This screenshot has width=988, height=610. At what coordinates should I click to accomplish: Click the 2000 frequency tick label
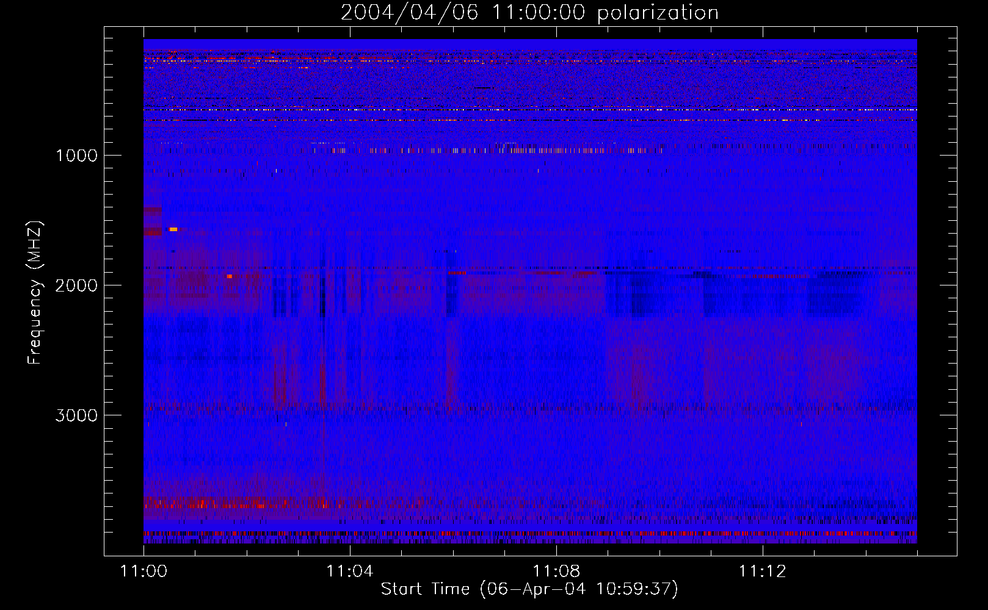point(76,285)
